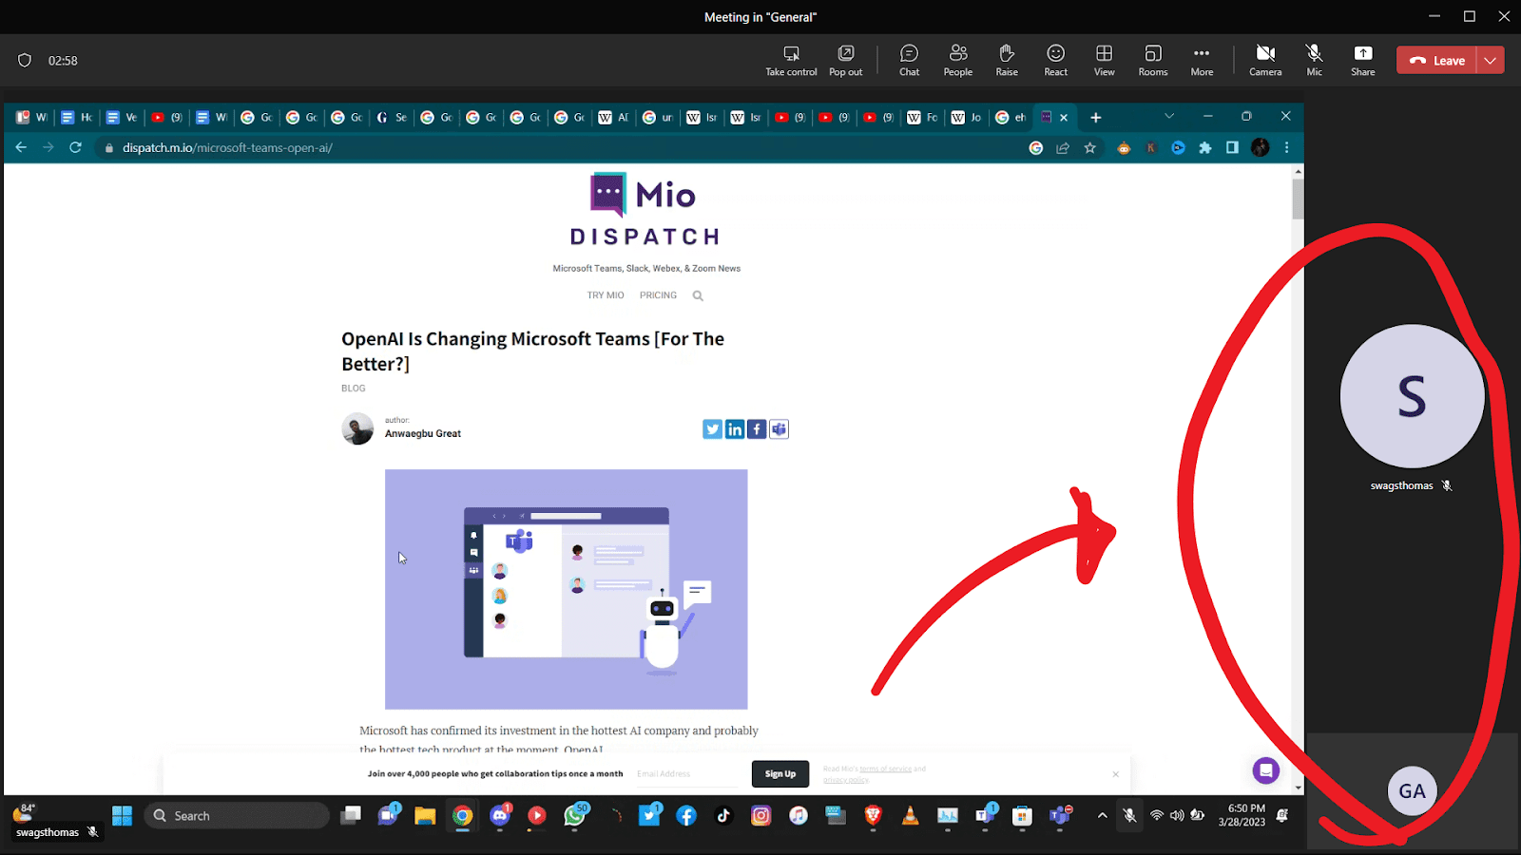Open VLC media player in taskbar
This screenshot has width=1521, height=855.
910,815
